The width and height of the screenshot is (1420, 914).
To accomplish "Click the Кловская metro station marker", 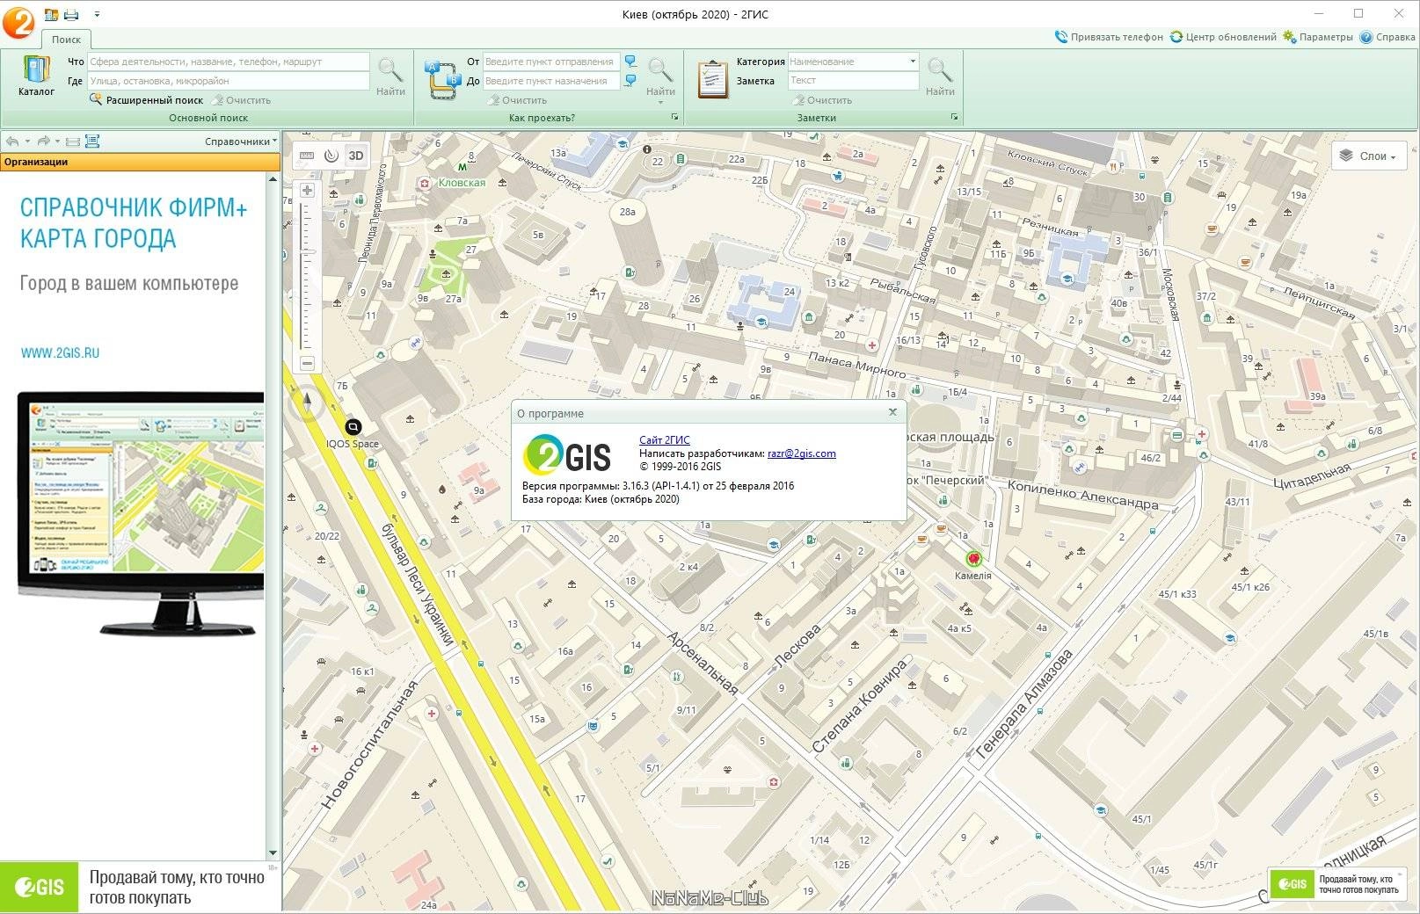I will 462,166.
